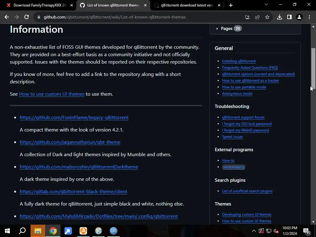Click the Chrome taskbar icon

point(53,231)
